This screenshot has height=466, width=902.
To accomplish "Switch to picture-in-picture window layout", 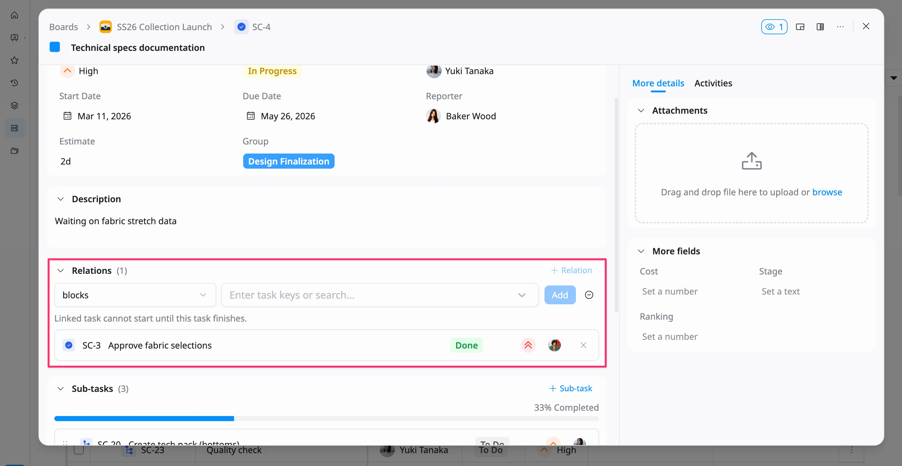I will coord(800,27).
